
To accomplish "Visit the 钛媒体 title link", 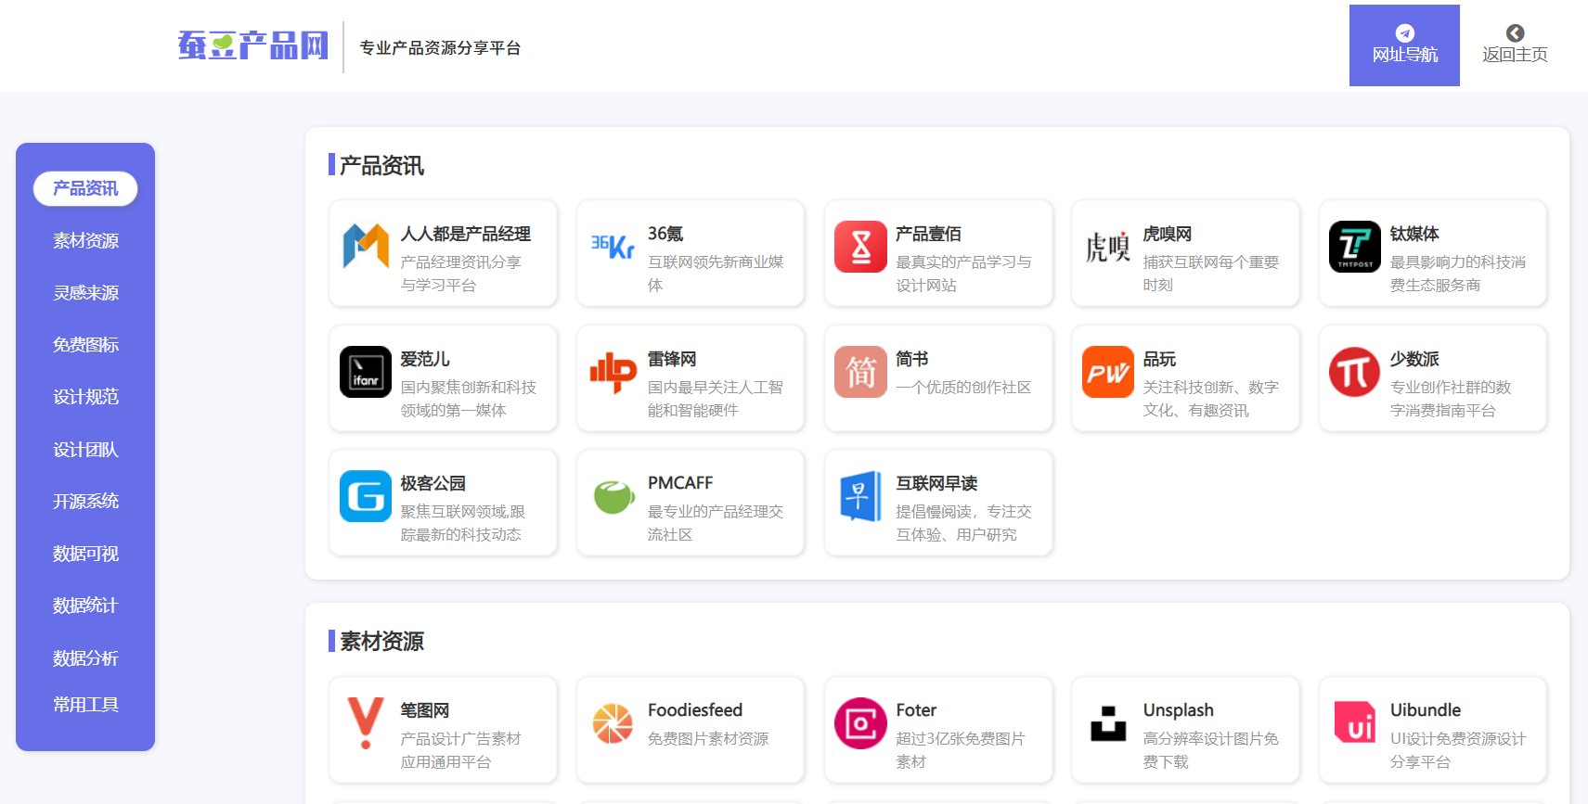I will coord(1414,234).
